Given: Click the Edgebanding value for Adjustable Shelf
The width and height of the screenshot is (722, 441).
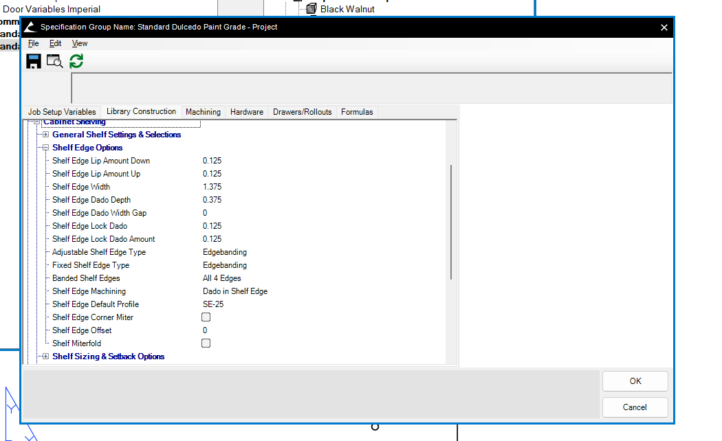Looking at the screenshot, I should [x=225, y=252].
